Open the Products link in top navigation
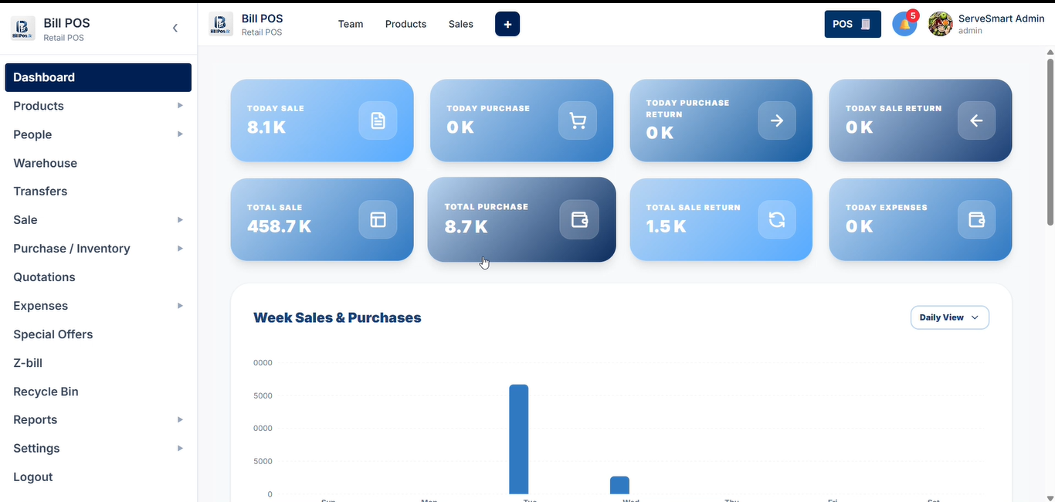 pyautogui.click(x=405, y=24)
